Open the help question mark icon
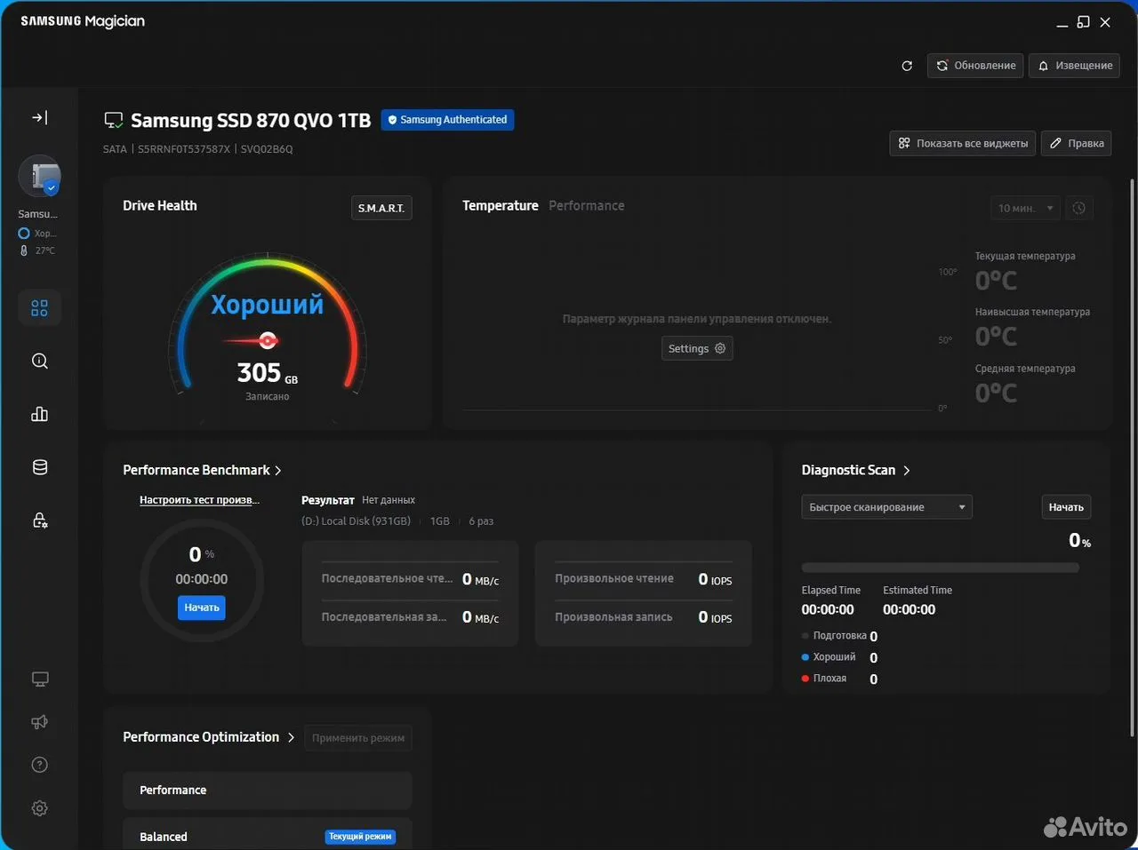Screen dimensions: 1138x850 point(40,765)
